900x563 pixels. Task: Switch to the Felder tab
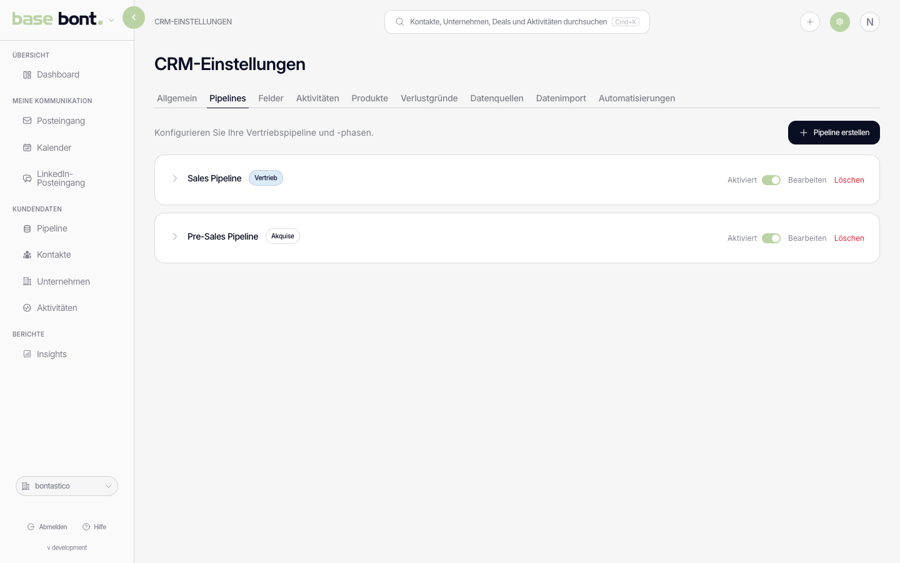[271, 98]
